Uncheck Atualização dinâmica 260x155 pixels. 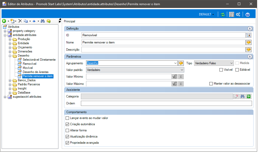67,136
